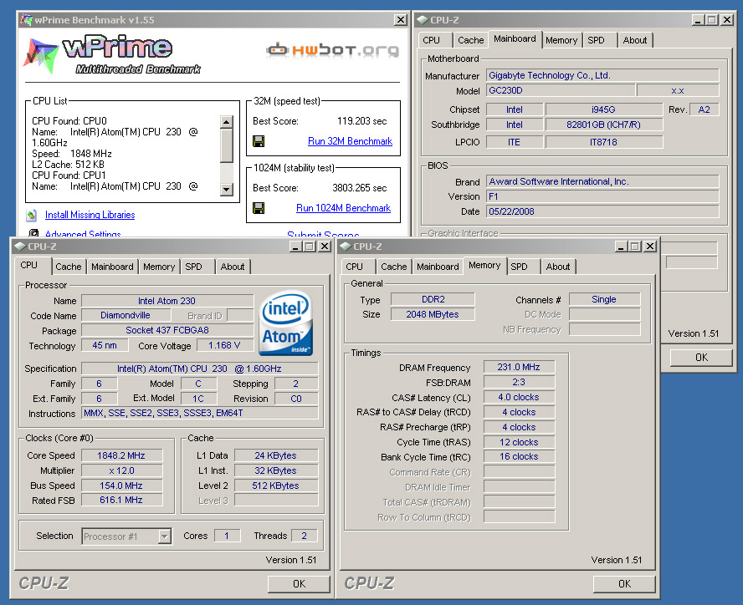
Task: Click the Instructions MMX, SSE field
Action: 199,414
